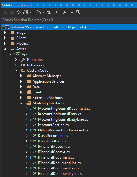Expand the Data folder arrow
The height and width of the screenshot is (177, 137).
[21, 87]
